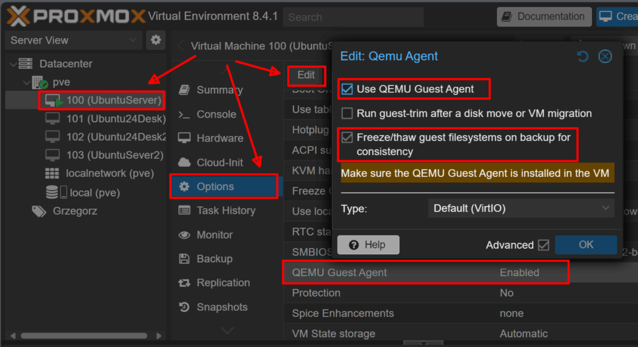Click the Backup floppy icon
Screen dimensions: 638x347
pos(184,259)
